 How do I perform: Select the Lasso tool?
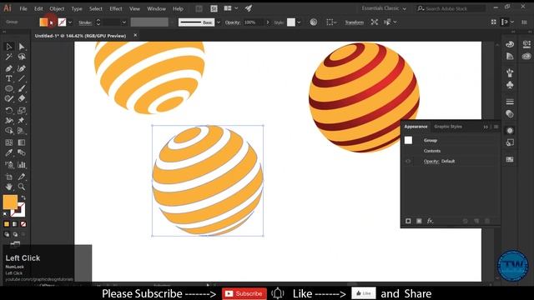pyautogui.click(x=22, y=57)
